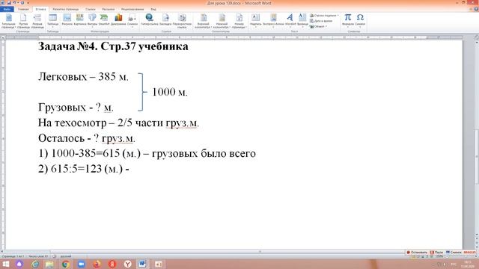Click the line 'На техосмотр – 2/5 части груз.м.'

[118, 123]
